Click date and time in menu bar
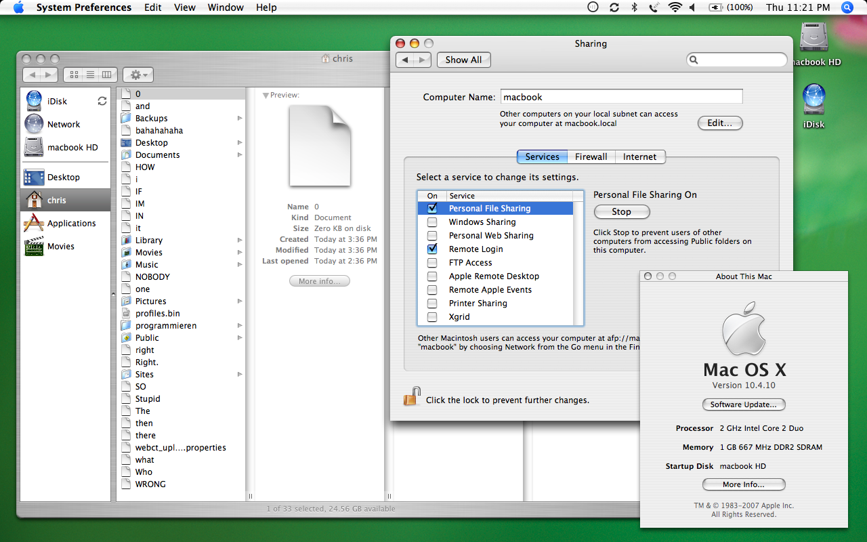The image size is (867, 542). coord(798,7)
